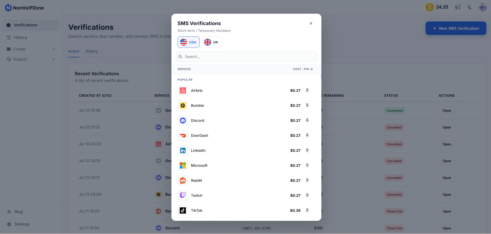Click the Status column header
Viewport: 491px width, 234px height.
click(391, 96)
